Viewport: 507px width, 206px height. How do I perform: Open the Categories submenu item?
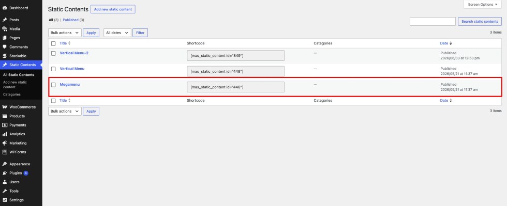(11, 94)
